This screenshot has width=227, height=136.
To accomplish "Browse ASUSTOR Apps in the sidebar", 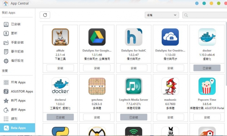I will [x=17, y=91].
